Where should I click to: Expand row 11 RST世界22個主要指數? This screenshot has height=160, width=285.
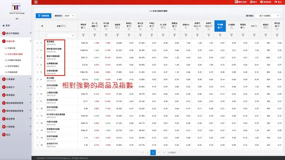tap(37, 116)
